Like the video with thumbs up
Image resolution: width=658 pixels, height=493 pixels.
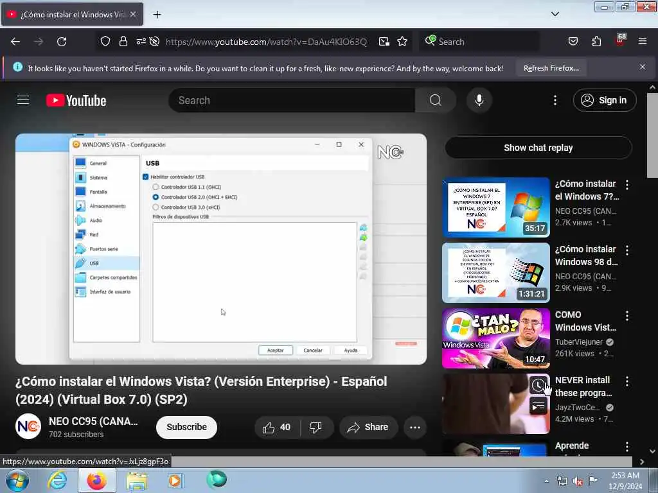tap(276, 427)
